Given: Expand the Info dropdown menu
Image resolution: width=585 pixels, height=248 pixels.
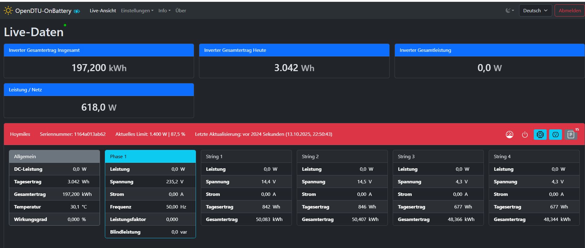Looking at the screenshot, I should pyautogui.click(x=164, y=11).
